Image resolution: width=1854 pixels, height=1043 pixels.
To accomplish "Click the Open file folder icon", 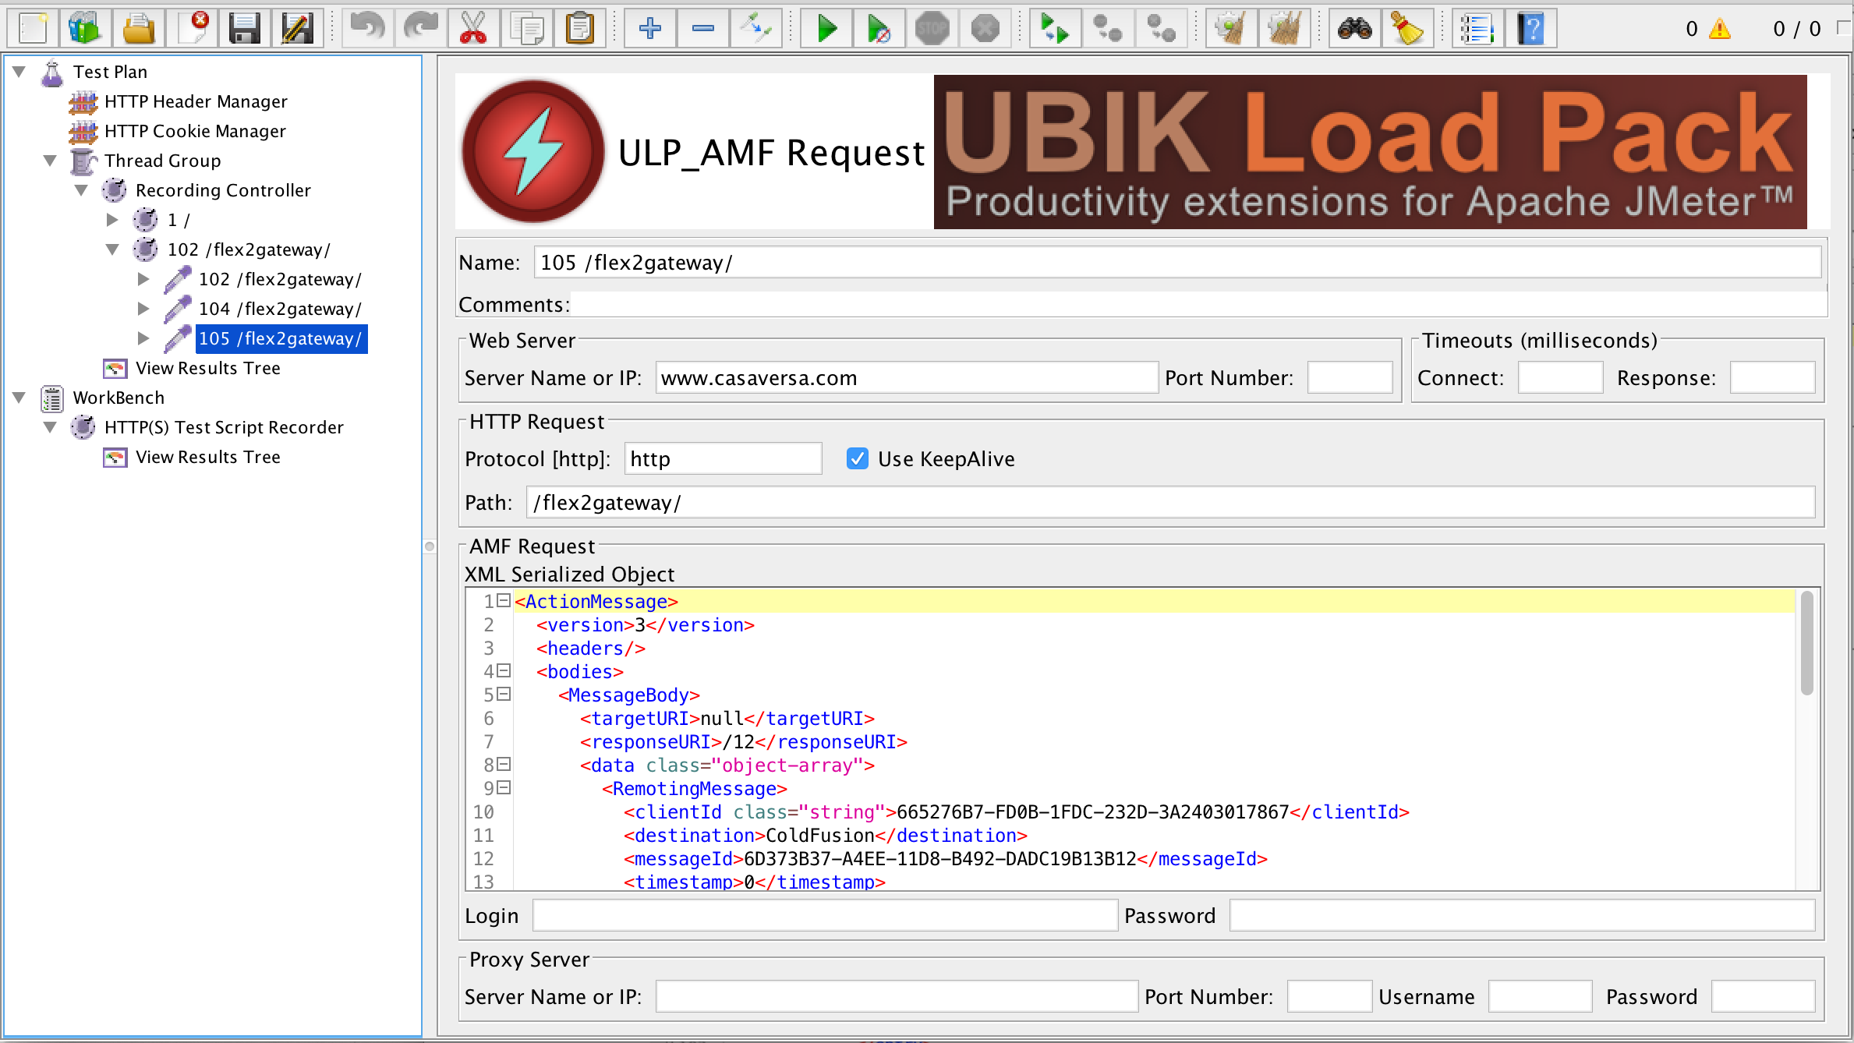I will [138, 29].
